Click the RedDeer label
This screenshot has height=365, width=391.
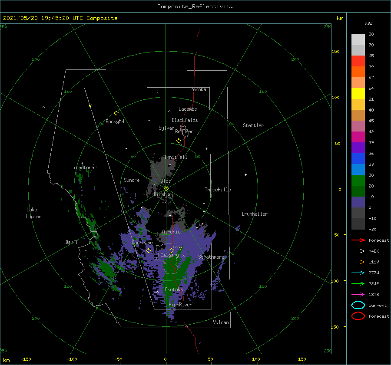coord(184,132)
